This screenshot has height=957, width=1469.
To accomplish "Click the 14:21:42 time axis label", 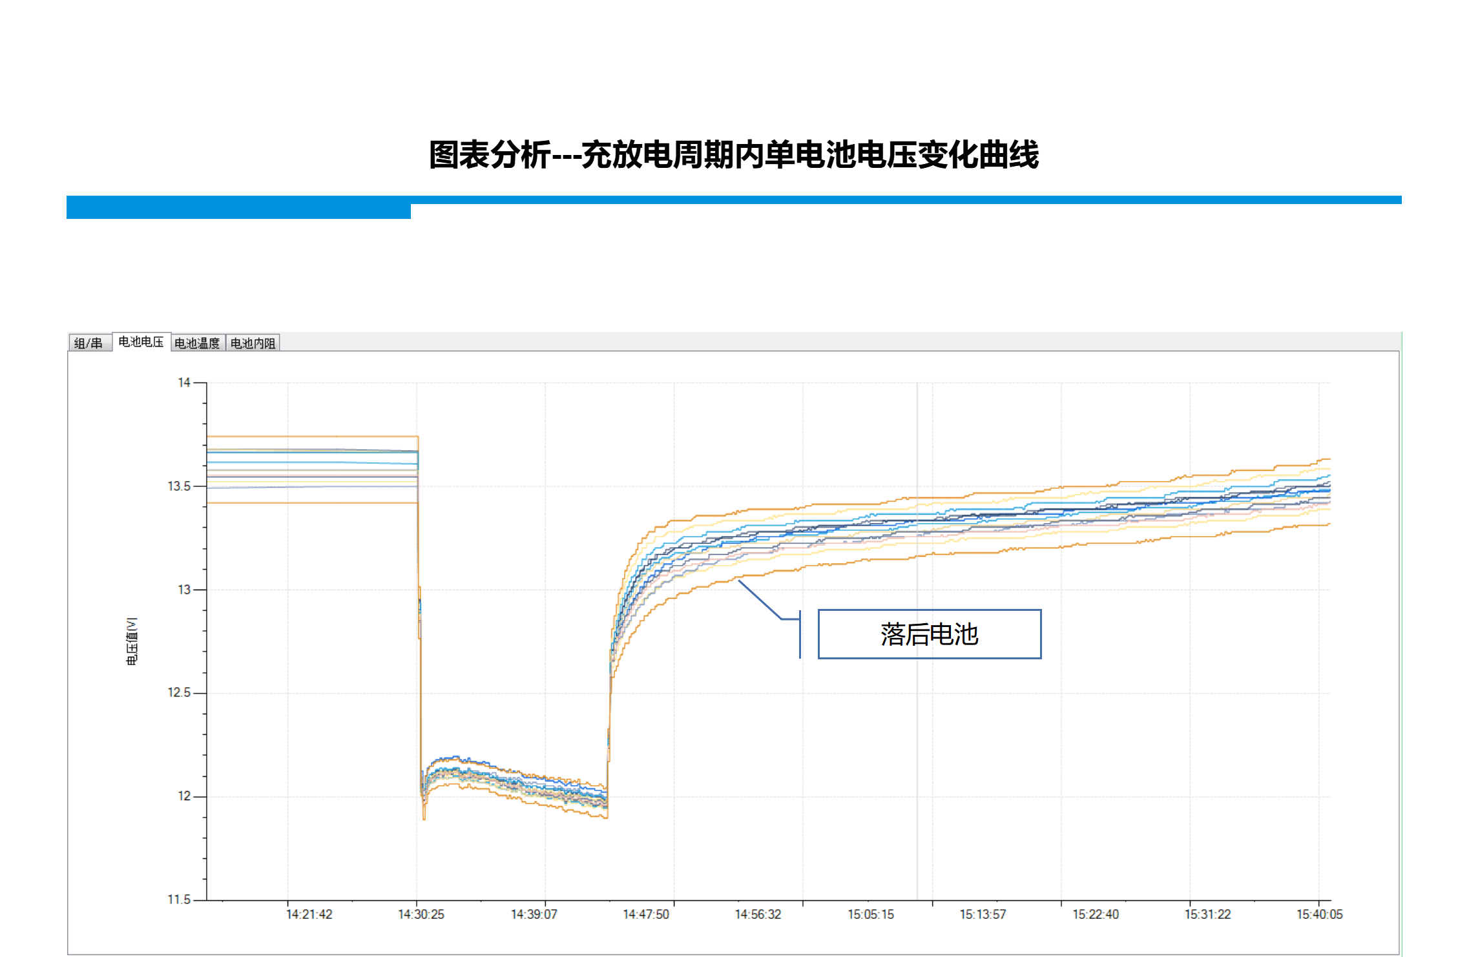I will coord(309,914).
